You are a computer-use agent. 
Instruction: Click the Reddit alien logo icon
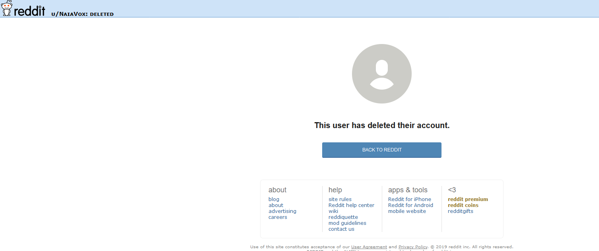pyautogui.click(x=7, y=8)
